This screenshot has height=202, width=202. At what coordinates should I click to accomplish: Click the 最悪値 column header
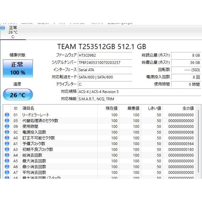pyautogui.click(x=130, y=108)
